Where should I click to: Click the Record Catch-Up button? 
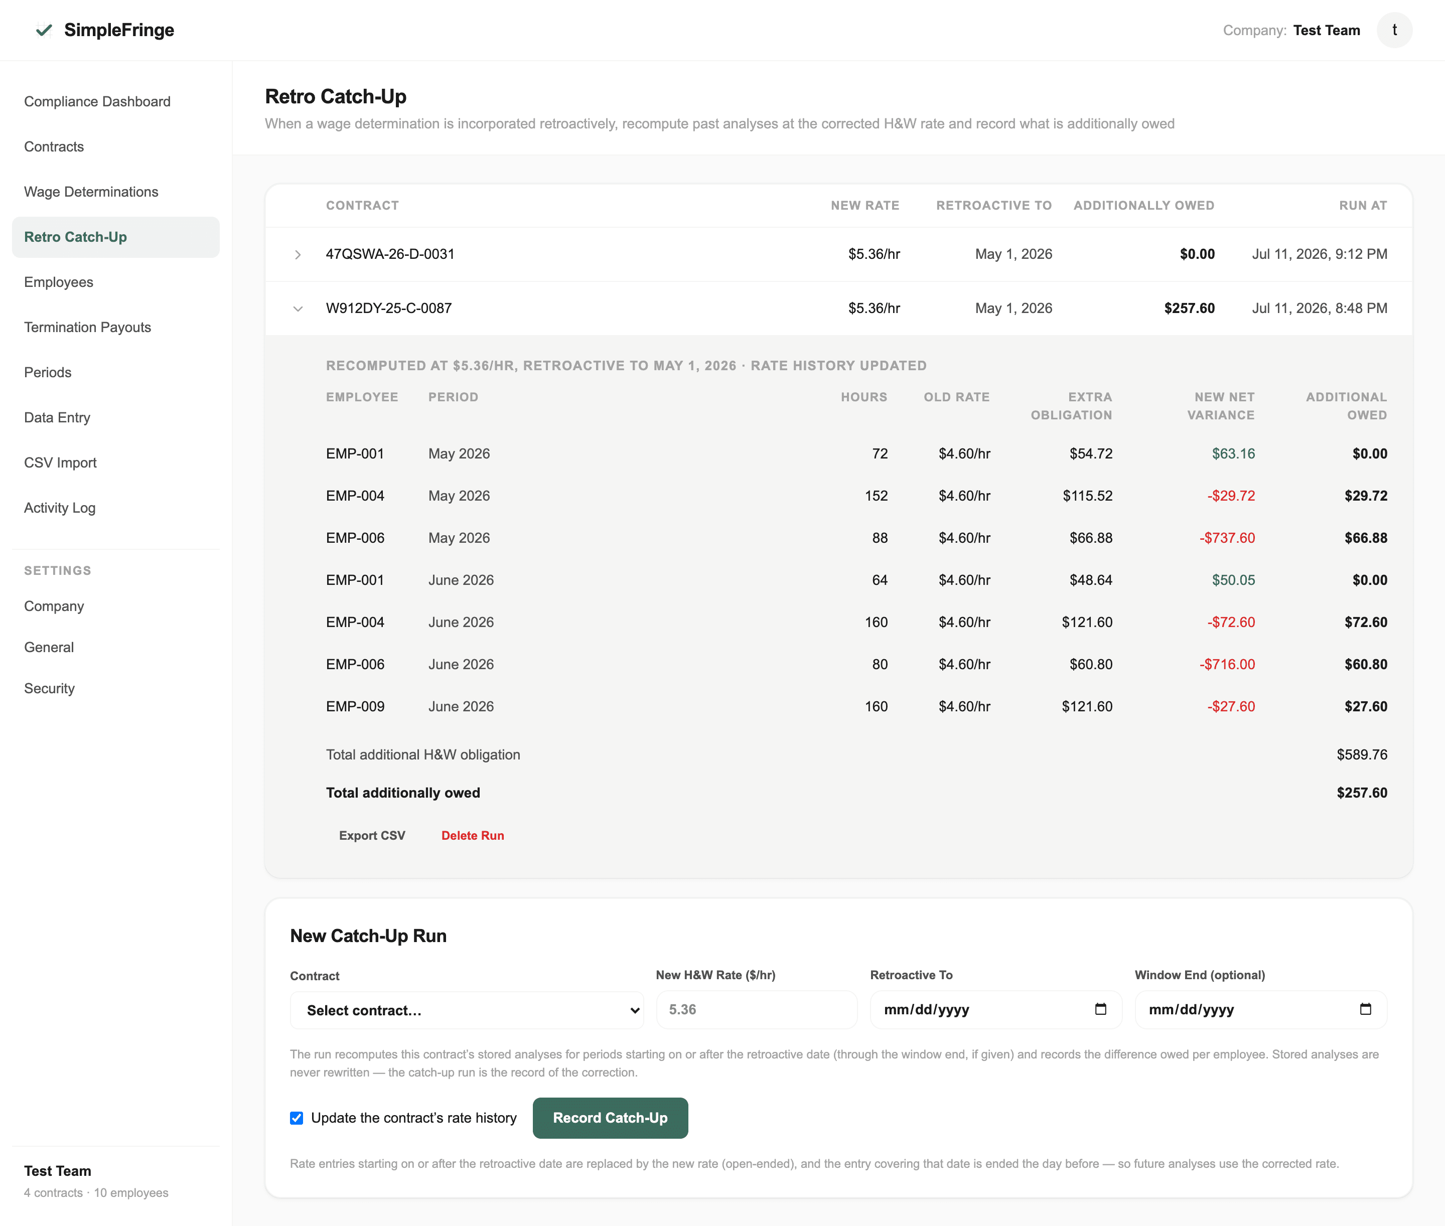point(610,1118)
